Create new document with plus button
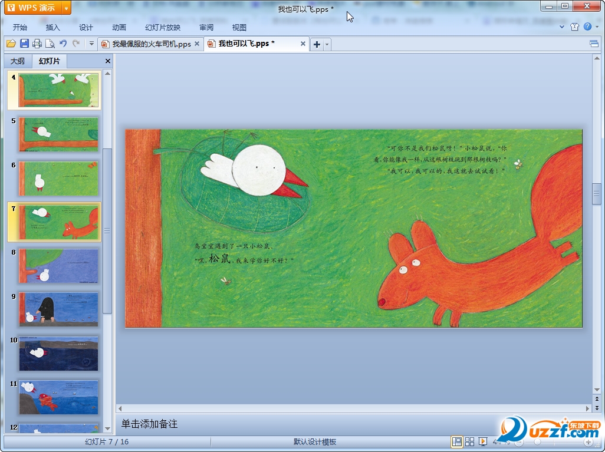This screenshot has width=605, height=452. tap(317, 44)
